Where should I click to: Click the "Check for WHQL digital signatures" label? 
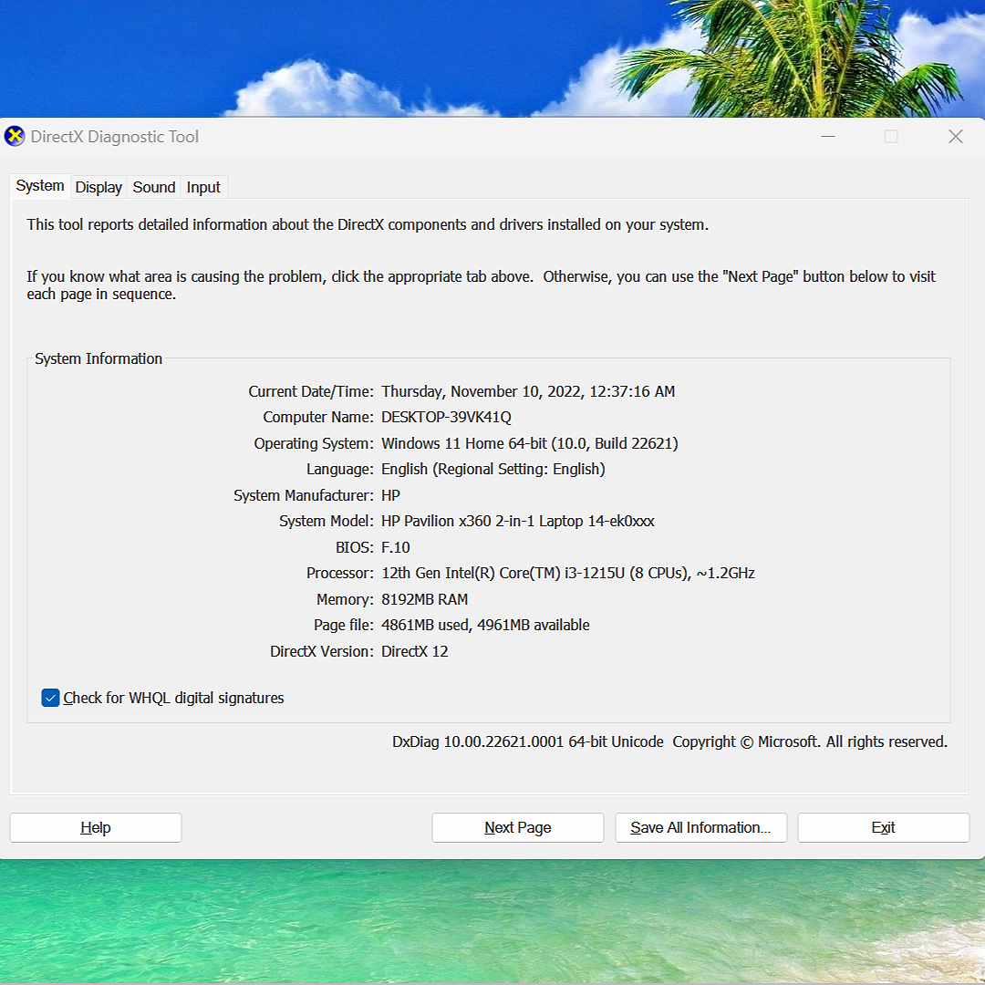tap(173, 698)
